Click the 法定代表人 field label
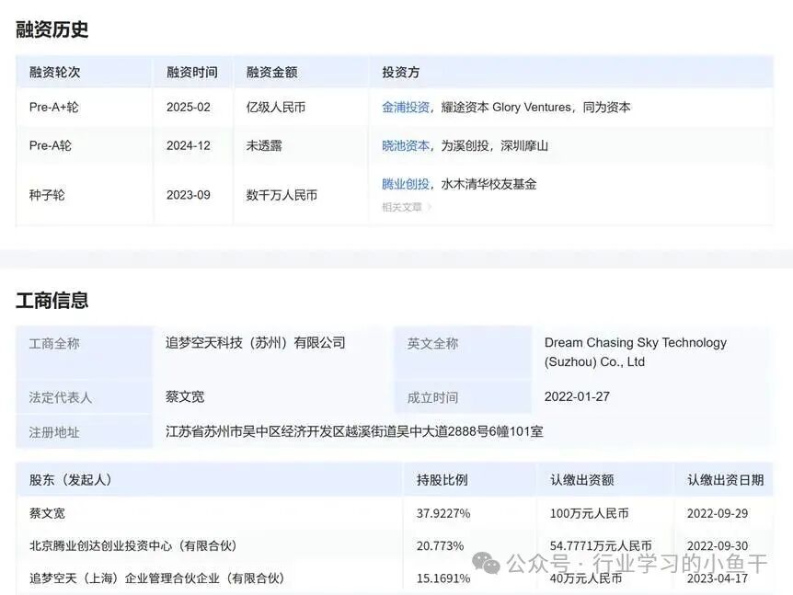Screen dimensions: 793x595 [x=60, y=397]
